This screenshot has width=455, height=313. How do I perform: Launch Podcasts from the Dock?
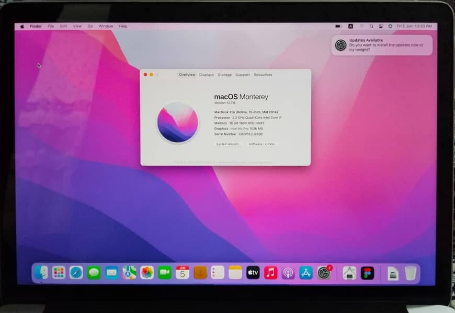(288, 273)
